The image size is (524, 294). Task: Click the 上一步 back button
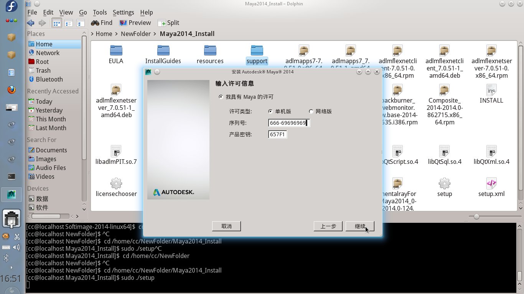[x=328, y=226]
